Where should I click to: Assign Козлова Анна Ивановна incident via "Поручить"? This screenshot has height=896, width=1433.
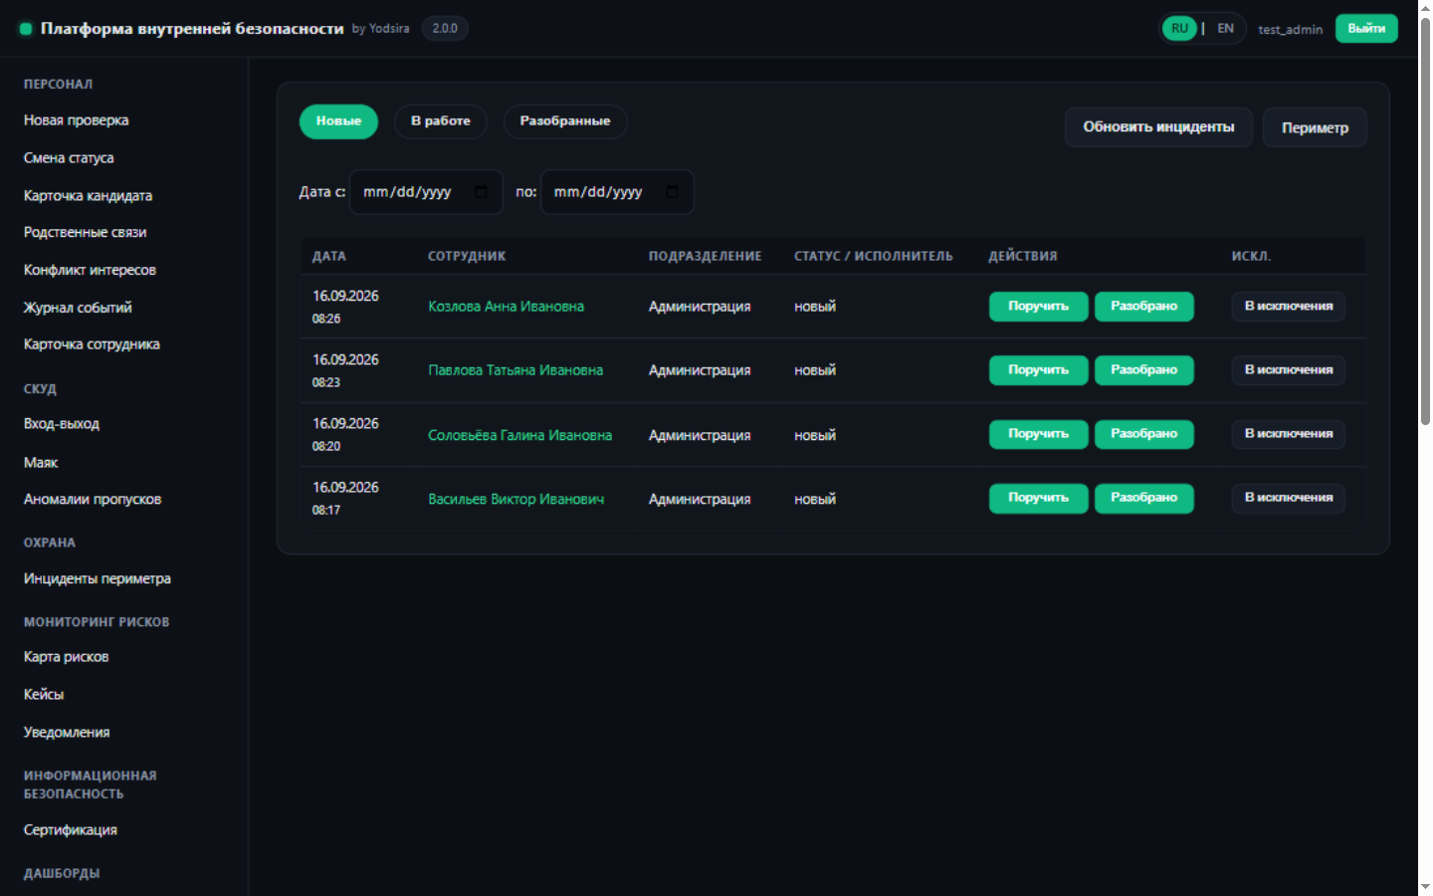tap(1038, 307)
